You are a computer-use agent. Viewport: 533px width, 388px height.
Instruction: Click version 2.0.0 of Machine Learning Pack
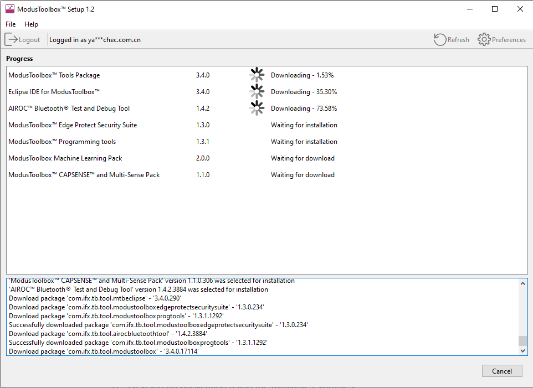(203, 158)
